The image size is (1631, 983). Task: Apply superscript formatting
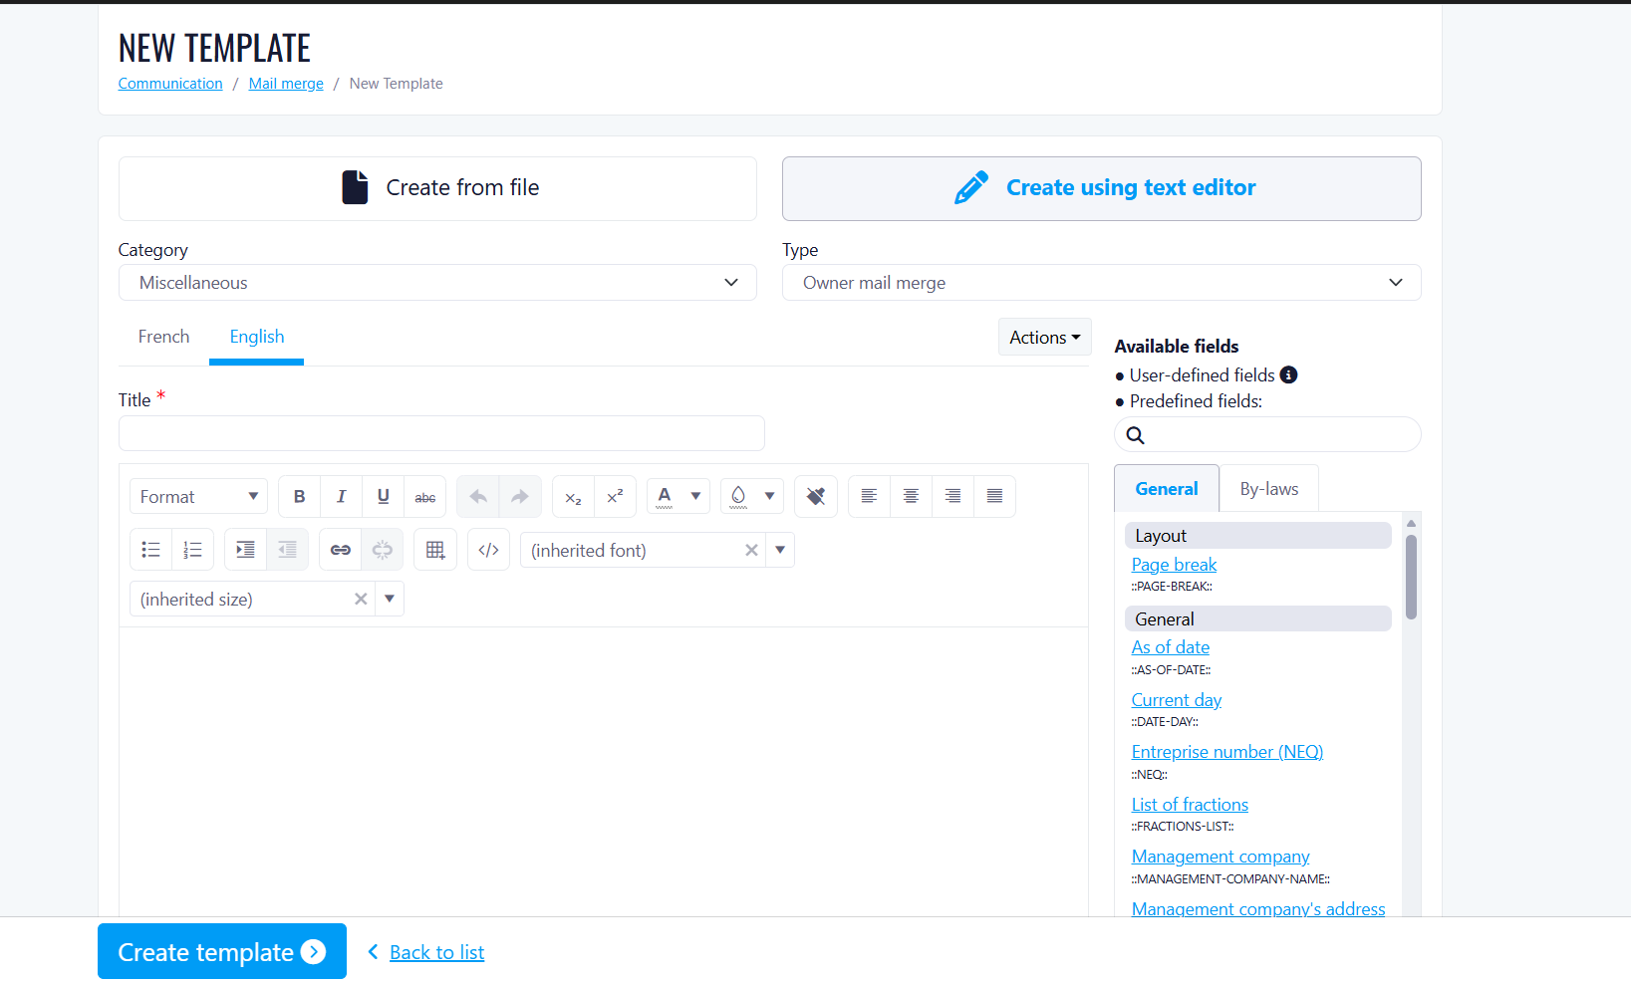point(615,496)
